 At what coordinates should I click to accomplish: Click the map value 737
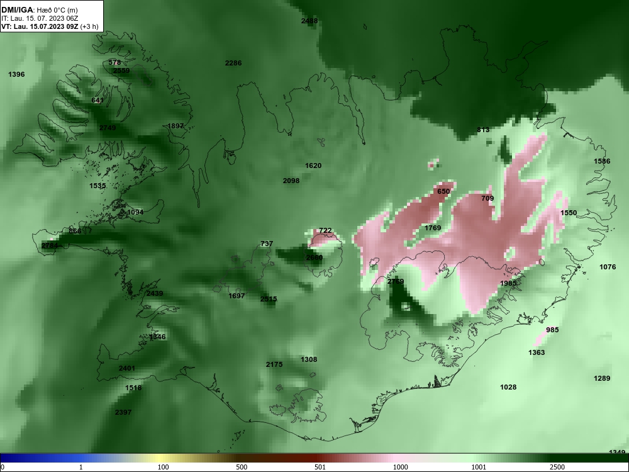click(267, 244)
